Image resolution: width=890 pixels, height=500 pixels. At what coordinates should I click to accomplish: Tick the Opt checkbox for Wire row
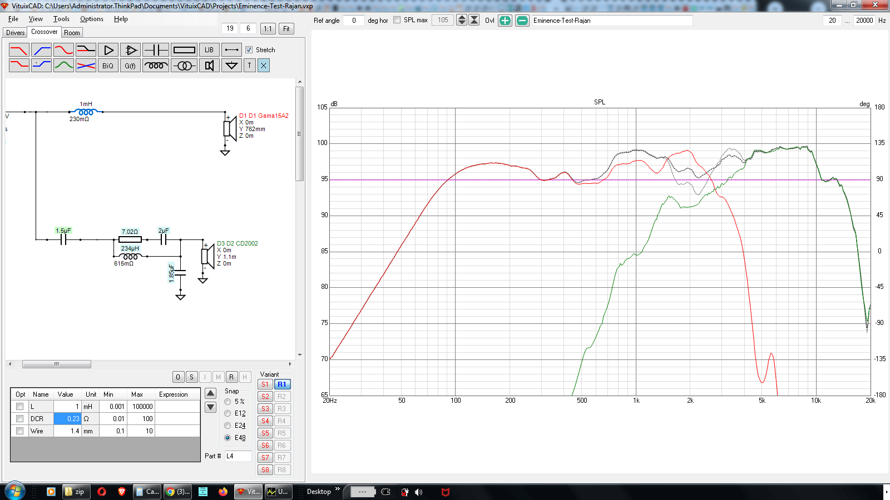pos(20,431)
